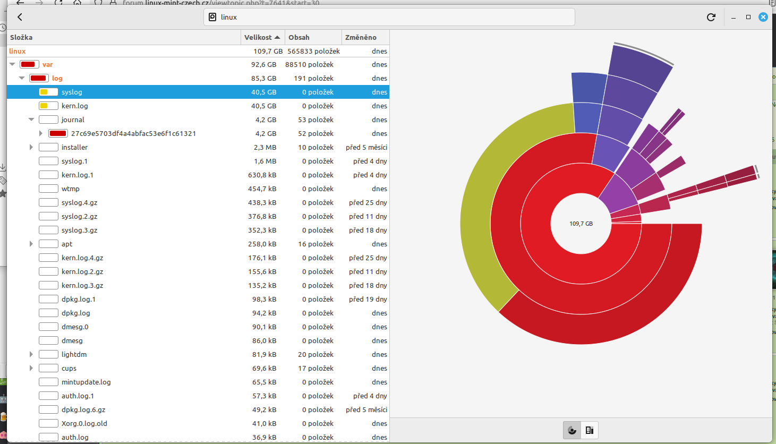Select the linux root folder link
Viewport: 776px width, 444px height.
pyautogui.click(x=18, y=51)
